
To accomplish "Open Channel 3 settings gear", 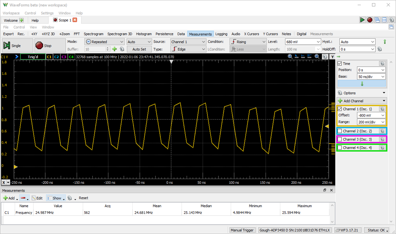I will pyautogui.click(x=382, y=139).
